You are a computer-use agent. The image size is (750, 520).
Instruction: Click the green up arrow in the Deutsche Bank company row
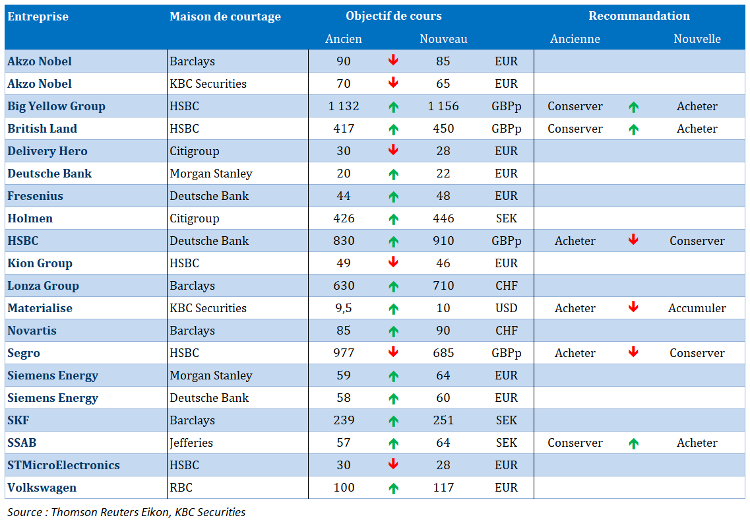(x=393, y=174)
